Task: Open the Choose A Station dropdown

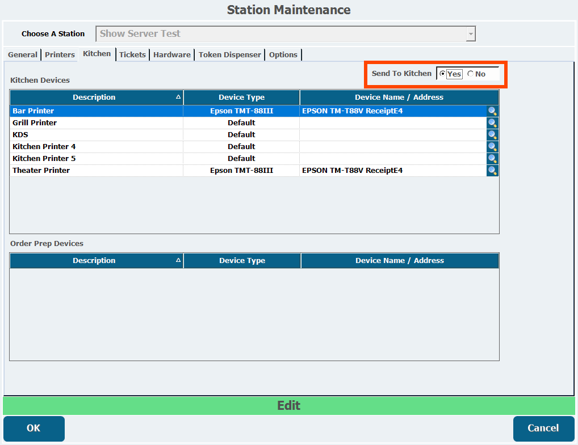Action: [x=470, y=34]
